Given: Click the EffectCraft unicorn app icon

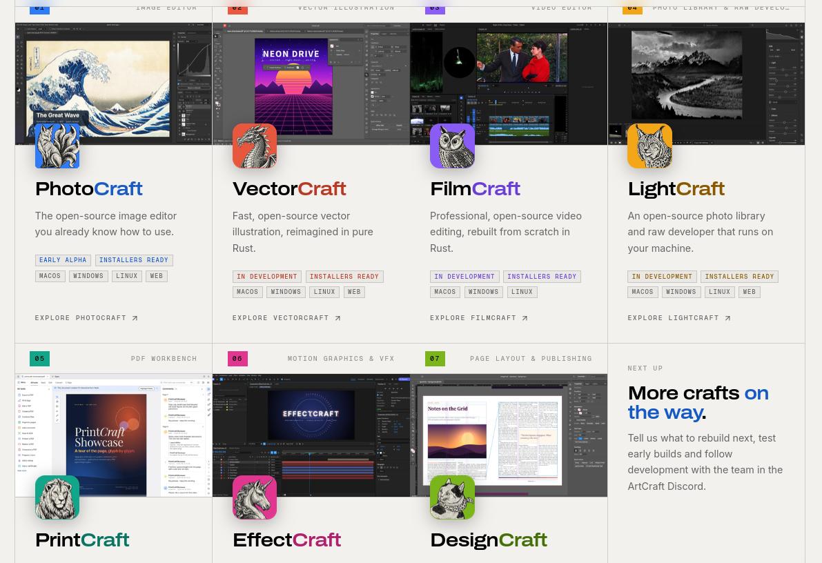Looking at the screenshot, I should click(x=255, y=497).
